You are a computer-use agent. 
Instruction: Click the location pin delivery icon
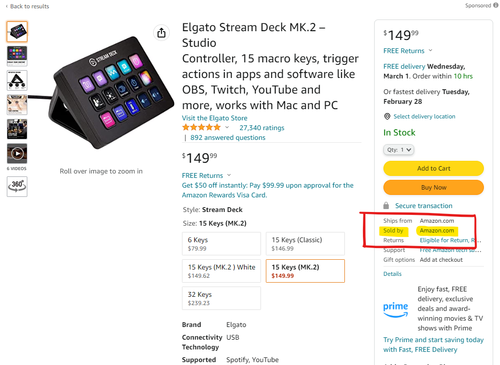pyautogui.click(x=387, y=116)
